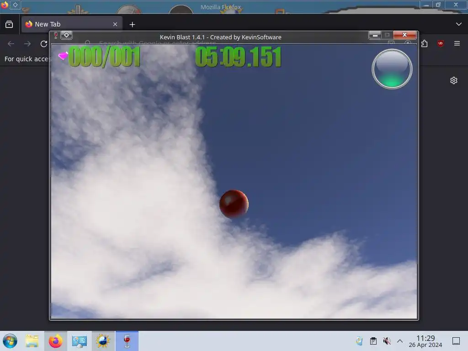Go back in Firefox
This screenshot has width=468, height=351.
click(11, 44)
